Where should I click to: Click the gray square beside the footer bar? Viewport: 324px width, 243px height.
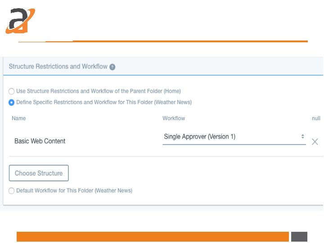coord(299,237)
